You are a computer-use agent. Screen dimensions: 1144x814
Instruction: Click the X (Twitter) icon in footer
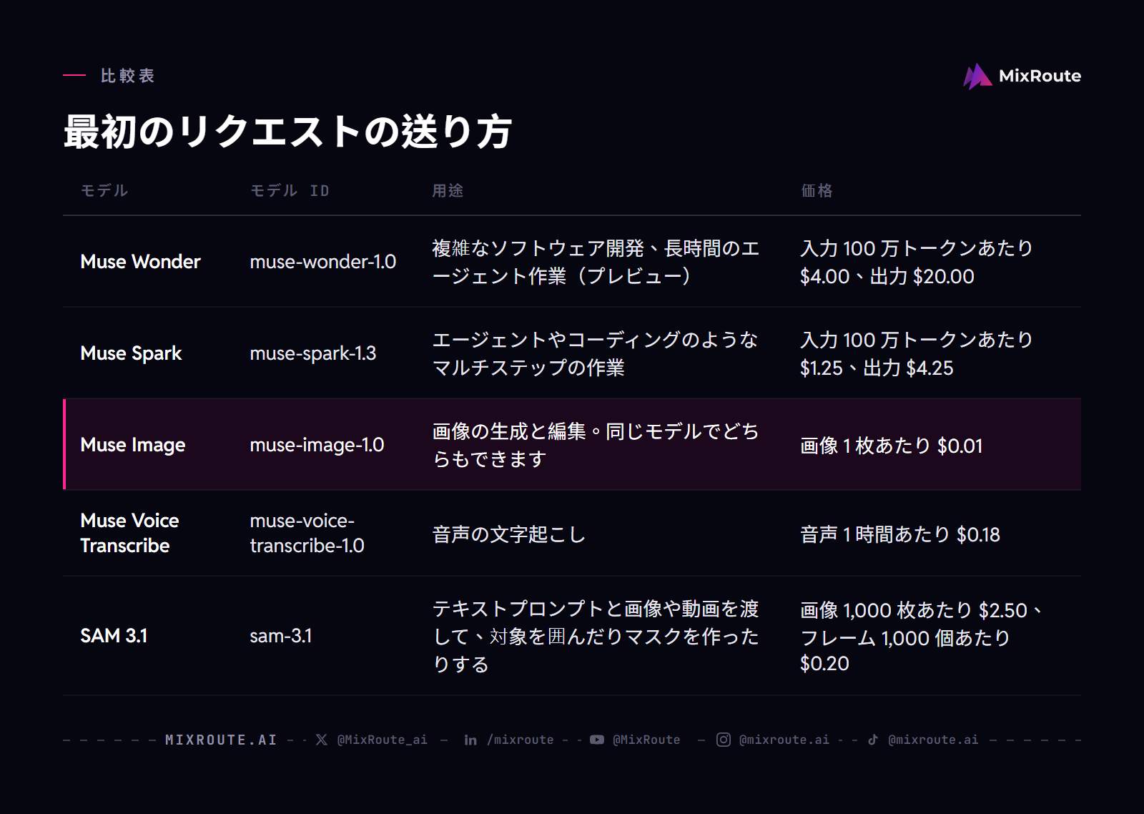(322, 740)
